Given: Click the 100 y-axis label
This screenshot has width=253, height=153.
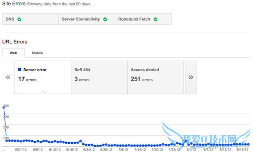Looking at the screenshot, I should coord(6,138).
